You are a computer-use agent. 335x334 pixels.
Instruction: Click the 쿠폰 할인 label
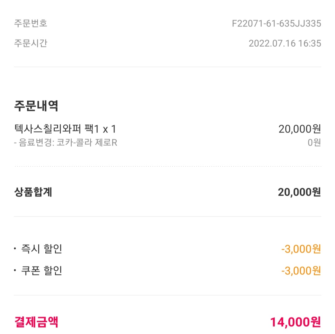click(x=41, y=271)
